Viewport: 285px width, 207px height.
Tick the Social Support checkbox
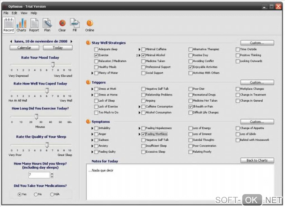[143, 73]
